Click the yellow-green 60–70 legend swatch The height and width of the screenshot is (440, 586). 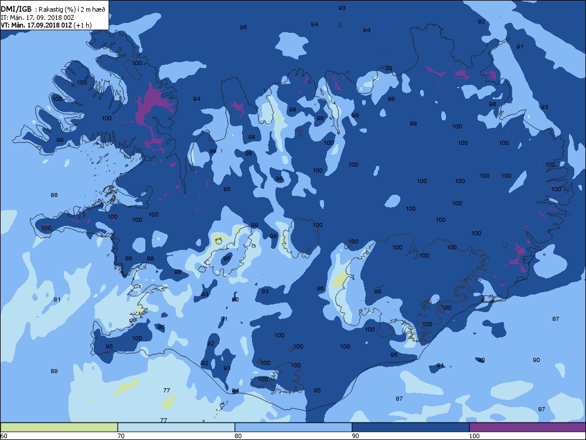(59, 427)
